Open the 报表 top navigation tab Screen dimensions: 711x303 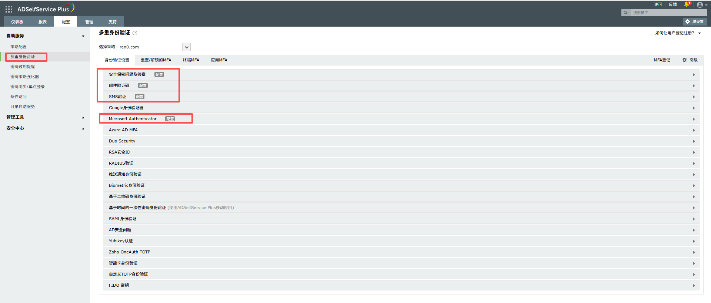tap(43, 22)
